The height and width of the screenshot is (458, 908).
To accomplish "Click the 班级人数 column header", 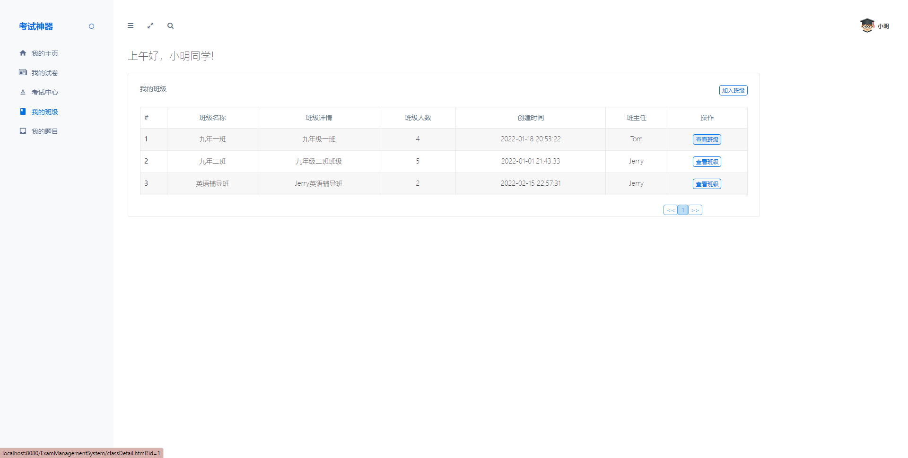I will tap(418, 118).
